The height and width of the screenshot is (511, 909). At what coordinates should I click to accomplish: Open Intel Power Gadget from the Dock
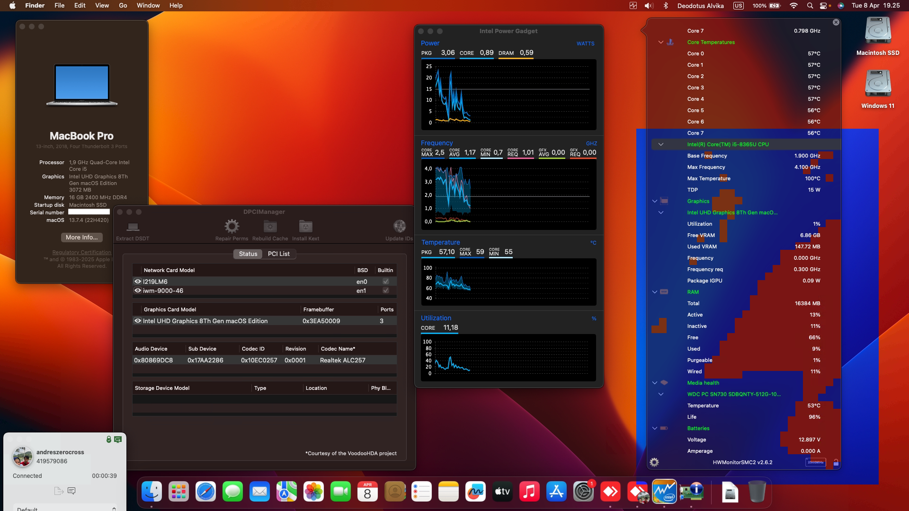point(664,492)
